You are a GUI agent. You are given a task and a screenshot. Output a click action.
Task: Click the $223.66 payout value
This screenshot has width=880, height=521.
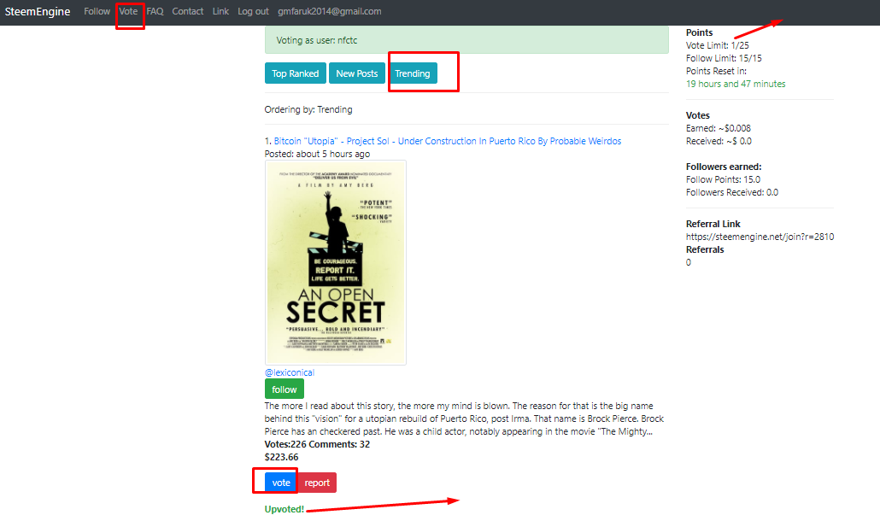pyautogui.click(x=282, y=457)
